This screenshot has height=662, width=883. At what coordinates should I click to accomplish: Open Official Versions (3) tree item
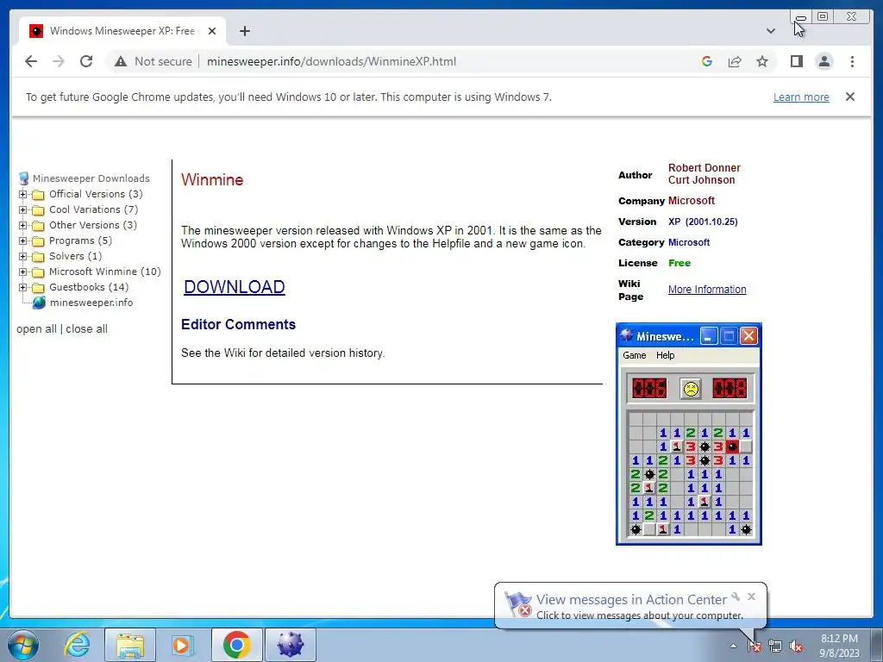96,194
